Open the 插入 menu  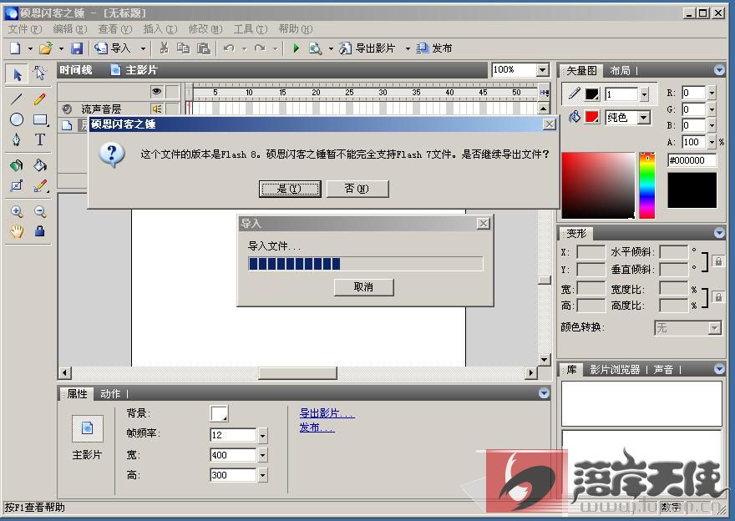click(x=160, y=29)
